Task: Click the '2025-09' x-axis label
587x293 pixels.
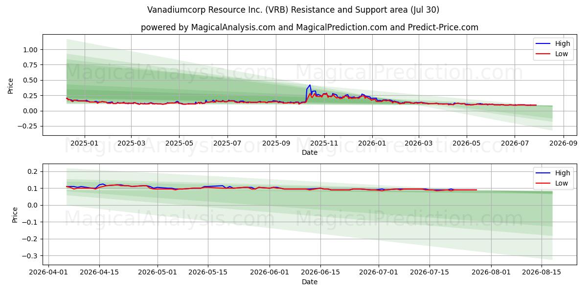Action: point(276,143)
